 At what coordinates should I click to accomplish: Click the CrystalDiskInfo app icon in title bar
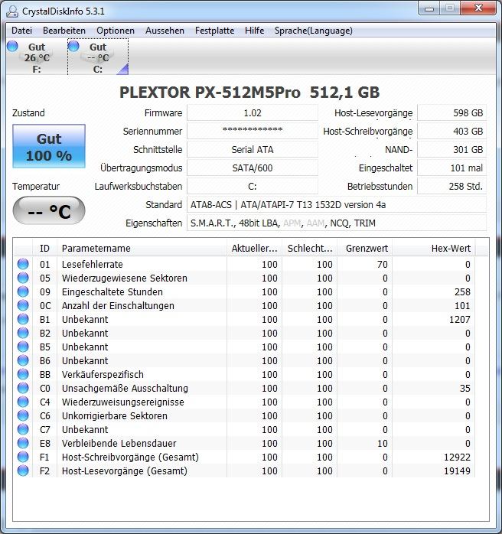click(x=12, y=11)
